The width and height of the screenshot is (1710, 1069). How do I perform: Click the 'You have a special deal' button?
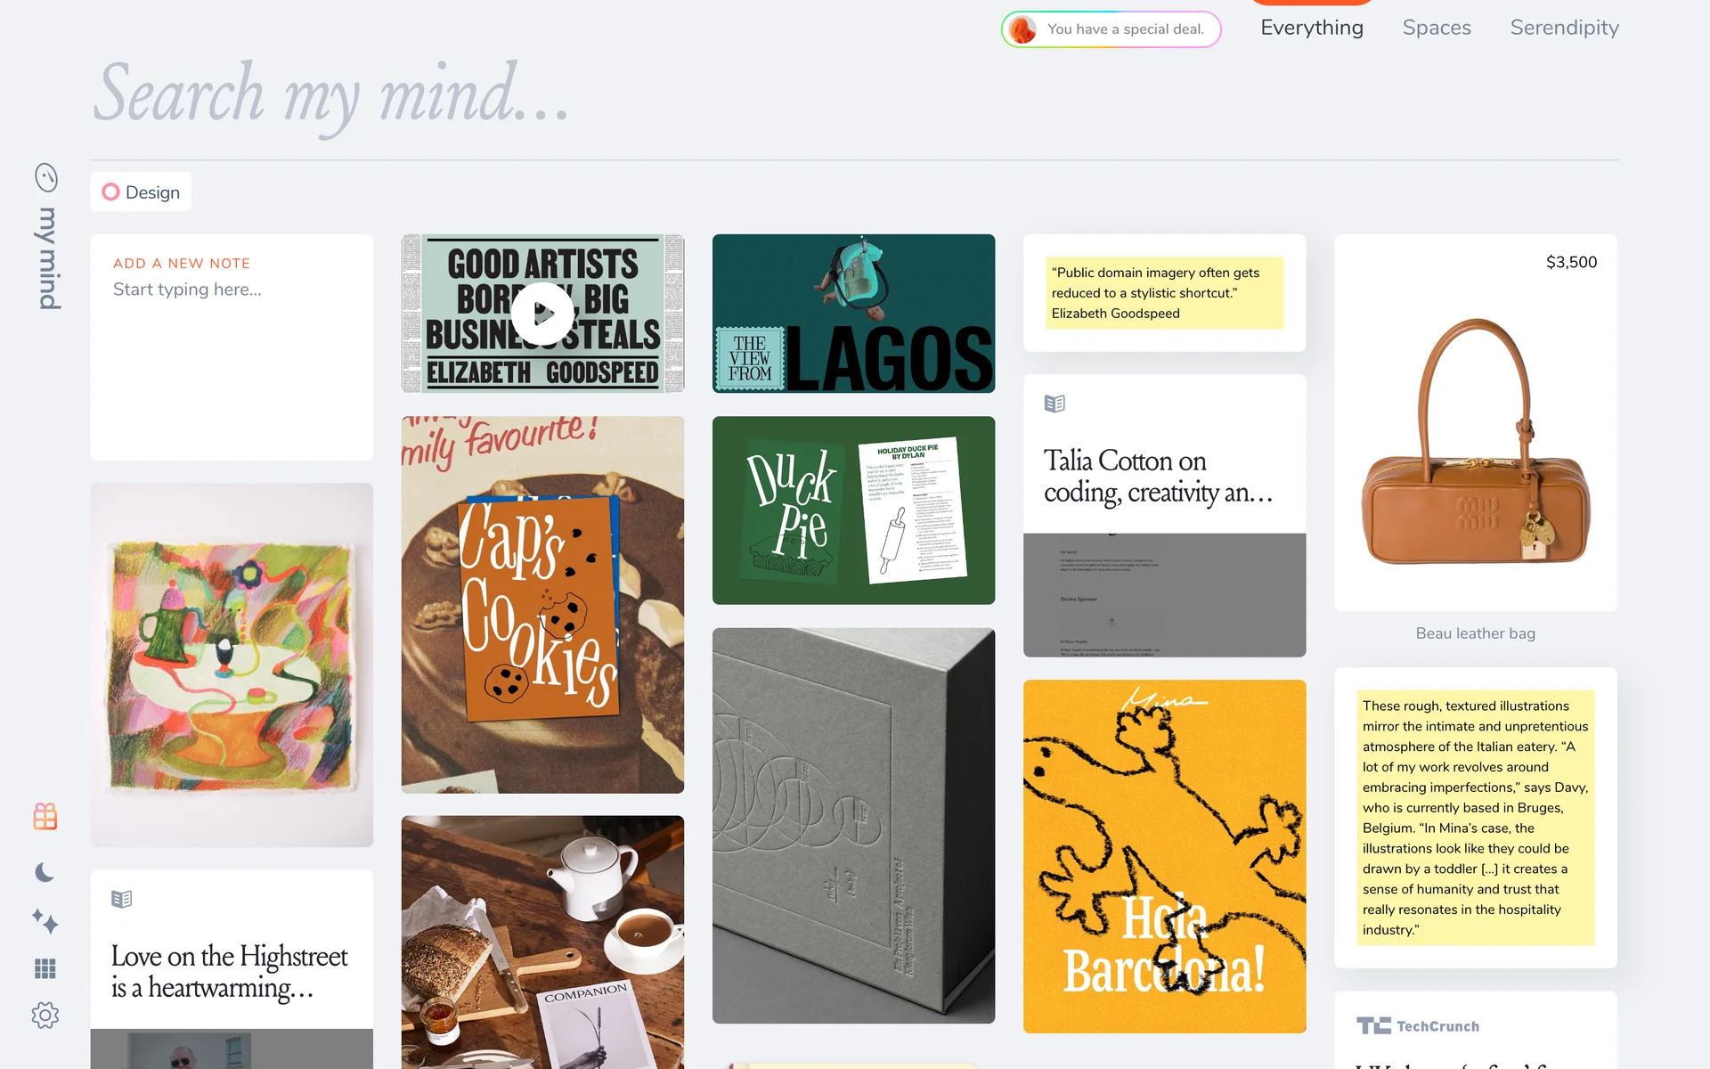1111,29
